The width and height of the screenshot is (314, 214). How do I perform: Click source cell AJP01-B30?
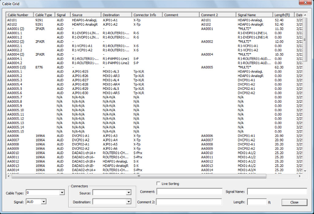[80, 93]
